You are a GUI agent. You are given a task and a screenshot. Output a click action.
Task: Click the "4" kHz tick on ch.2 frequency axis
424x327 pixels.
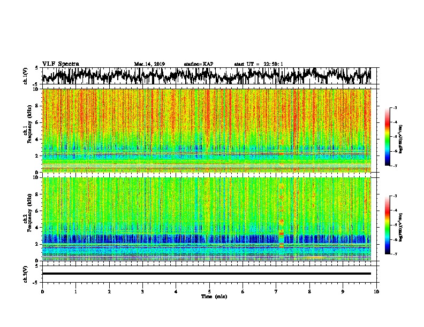(x=37, y=228)
